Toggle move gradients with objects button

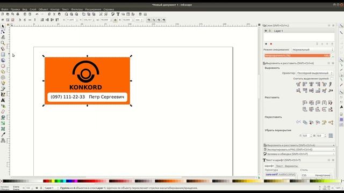tap(159, 20)
